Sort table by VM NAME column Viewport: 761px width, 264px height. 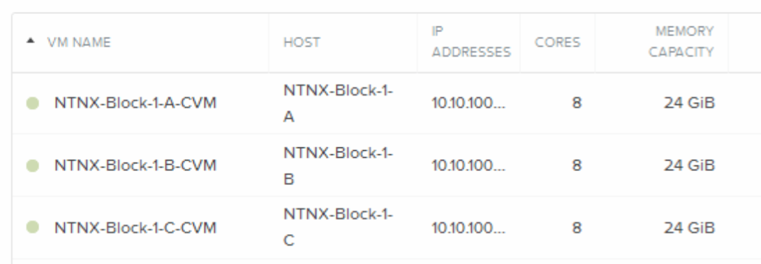(x=79, y=42)
